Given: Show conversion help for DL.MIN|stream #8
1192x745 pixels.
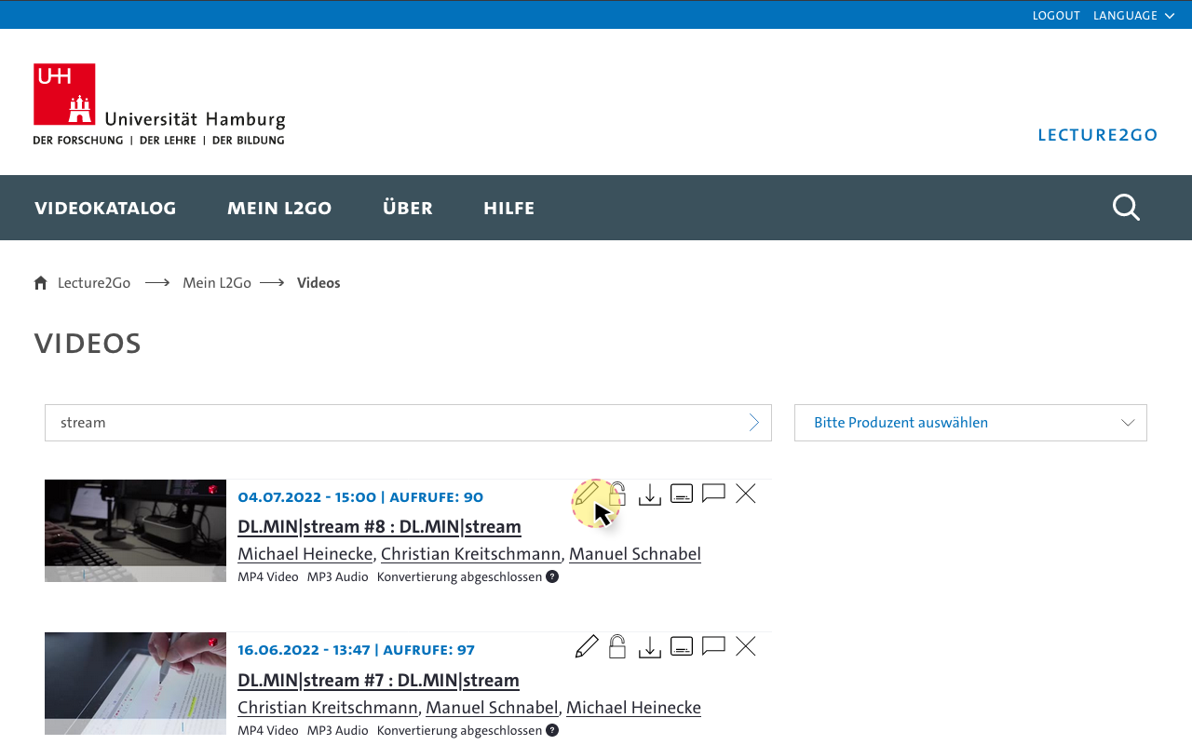Looking at the screenshot, I should pos(552,576).
